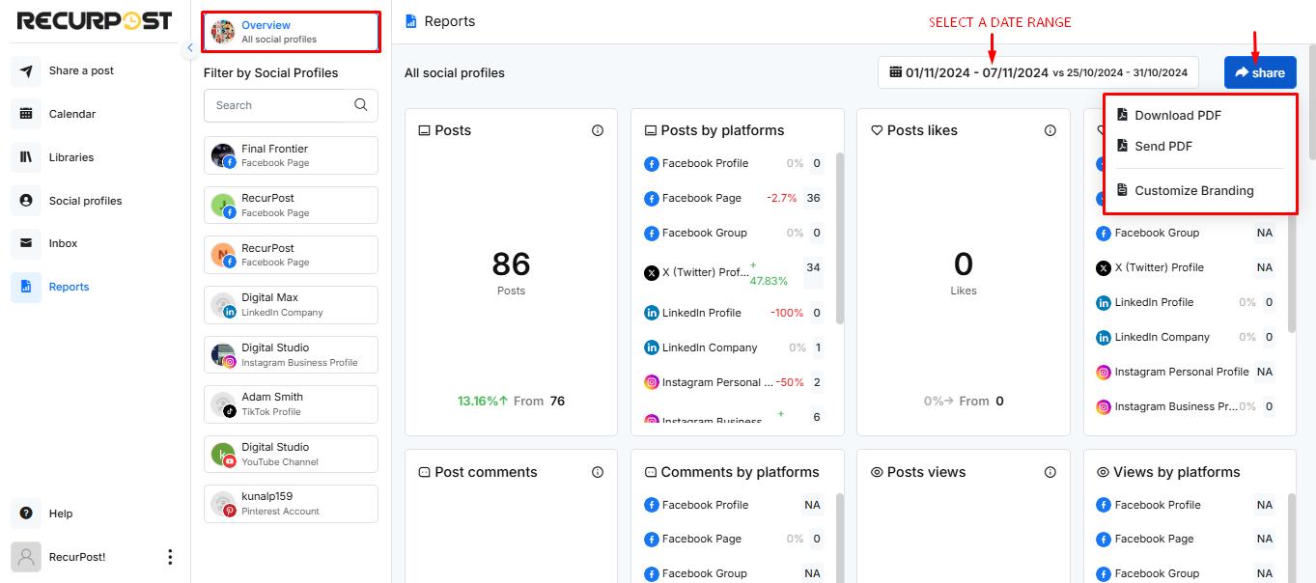Click the Posts by platforms scrollbar
This screenshot has height=583, width=1316.
[840, 237]
